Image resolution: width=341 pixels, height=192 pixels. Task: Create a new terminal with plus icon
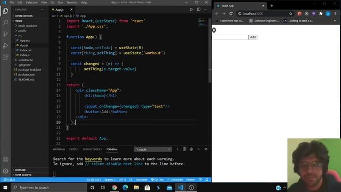click(177, 149)
